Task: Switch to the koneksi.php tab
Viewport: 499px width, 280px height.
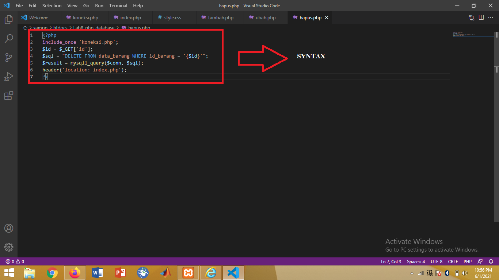Action: click(x=85, y=17)
